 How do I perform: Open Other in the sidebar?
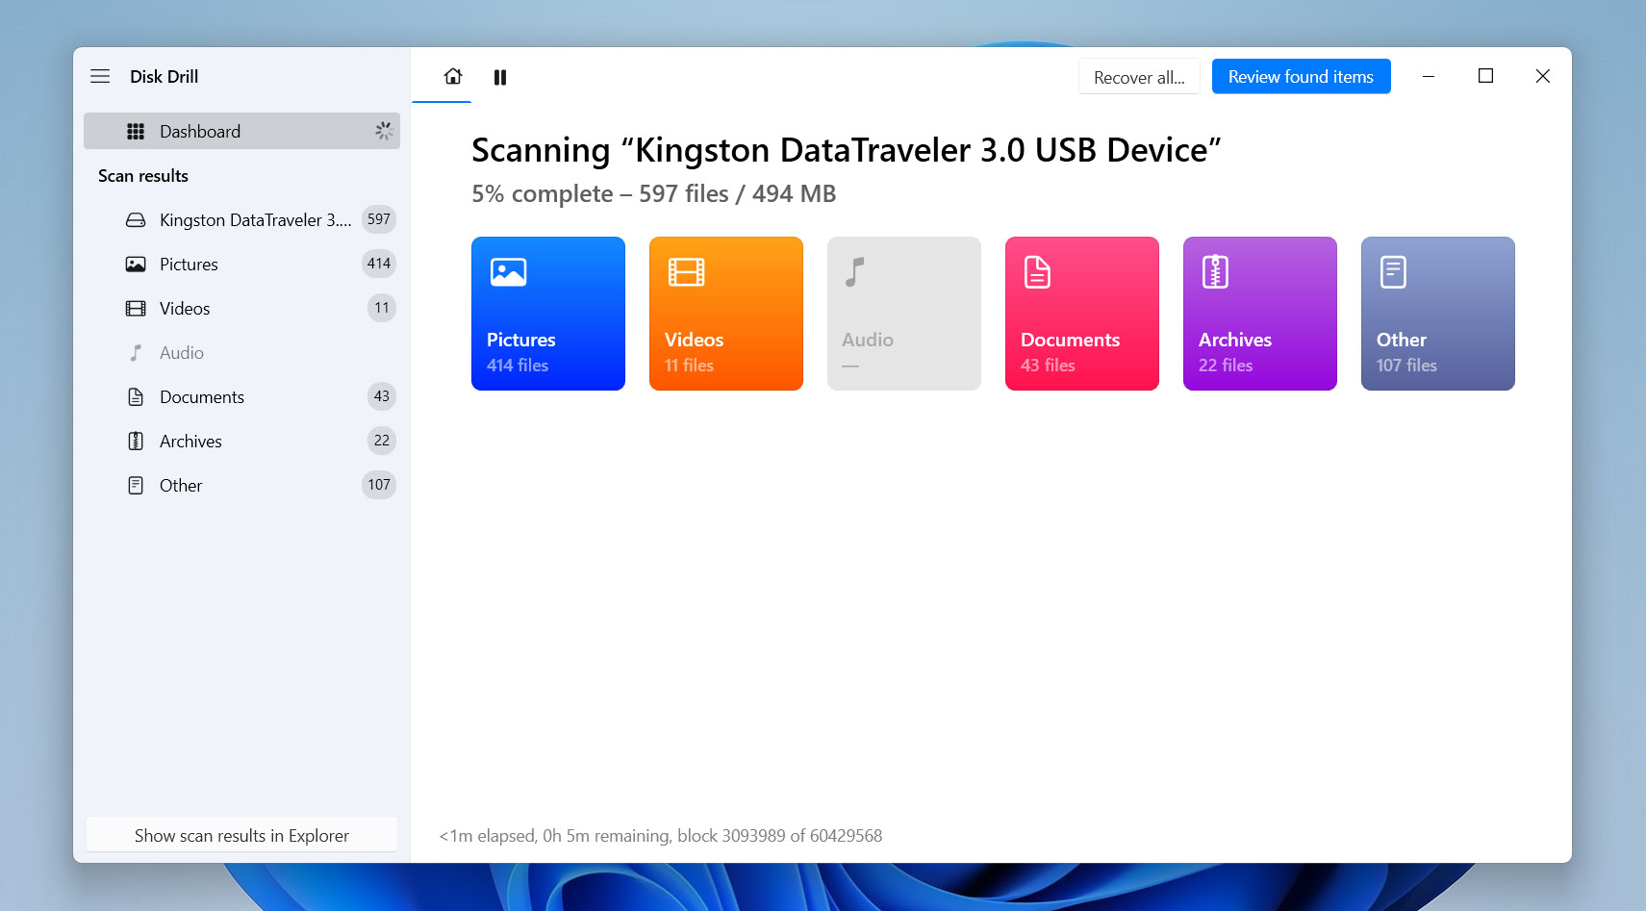[x=241, y=485]
